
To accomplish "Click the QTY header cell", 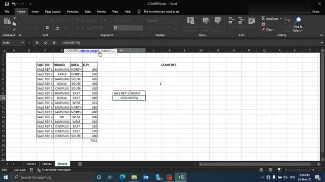I will 90,65.
